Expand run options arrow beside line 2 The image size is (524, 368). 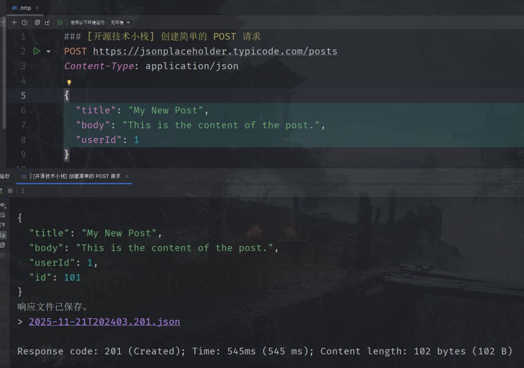(49, 51)
